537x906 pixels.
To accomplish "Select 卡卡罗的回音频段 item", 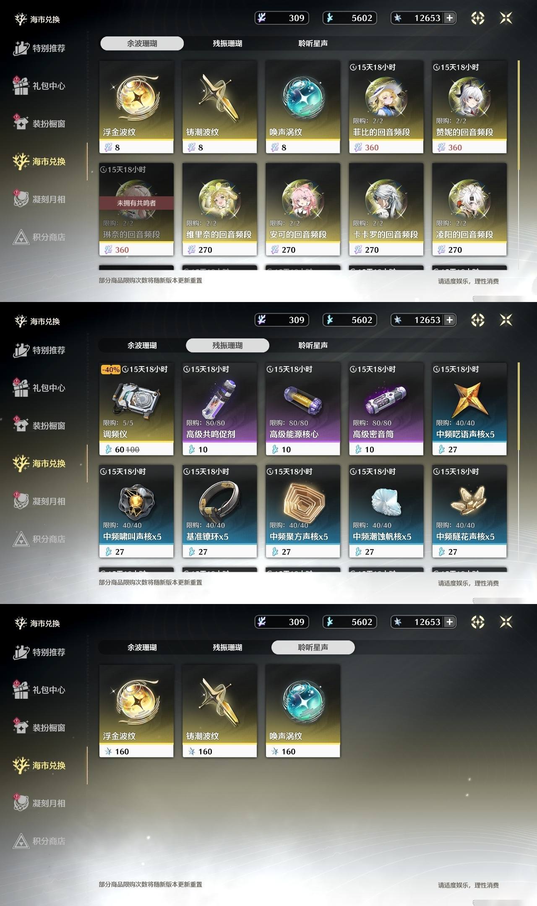I will coord(386,209).
